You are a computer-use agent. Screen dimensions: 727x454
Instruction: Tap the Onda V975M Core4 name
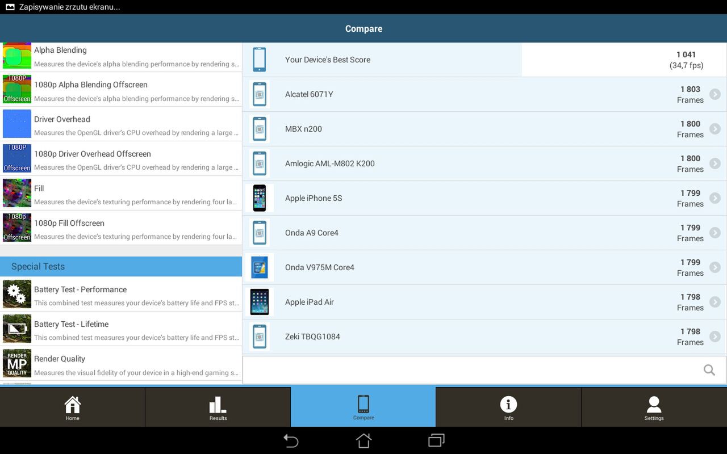click(x=320, y=267)
